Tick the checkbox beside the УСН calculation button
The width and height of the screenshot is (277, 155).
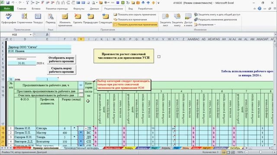point(159,56)
